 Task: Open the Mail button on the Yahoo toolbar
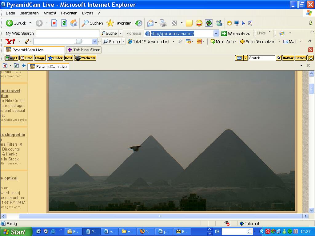(290, 41)
